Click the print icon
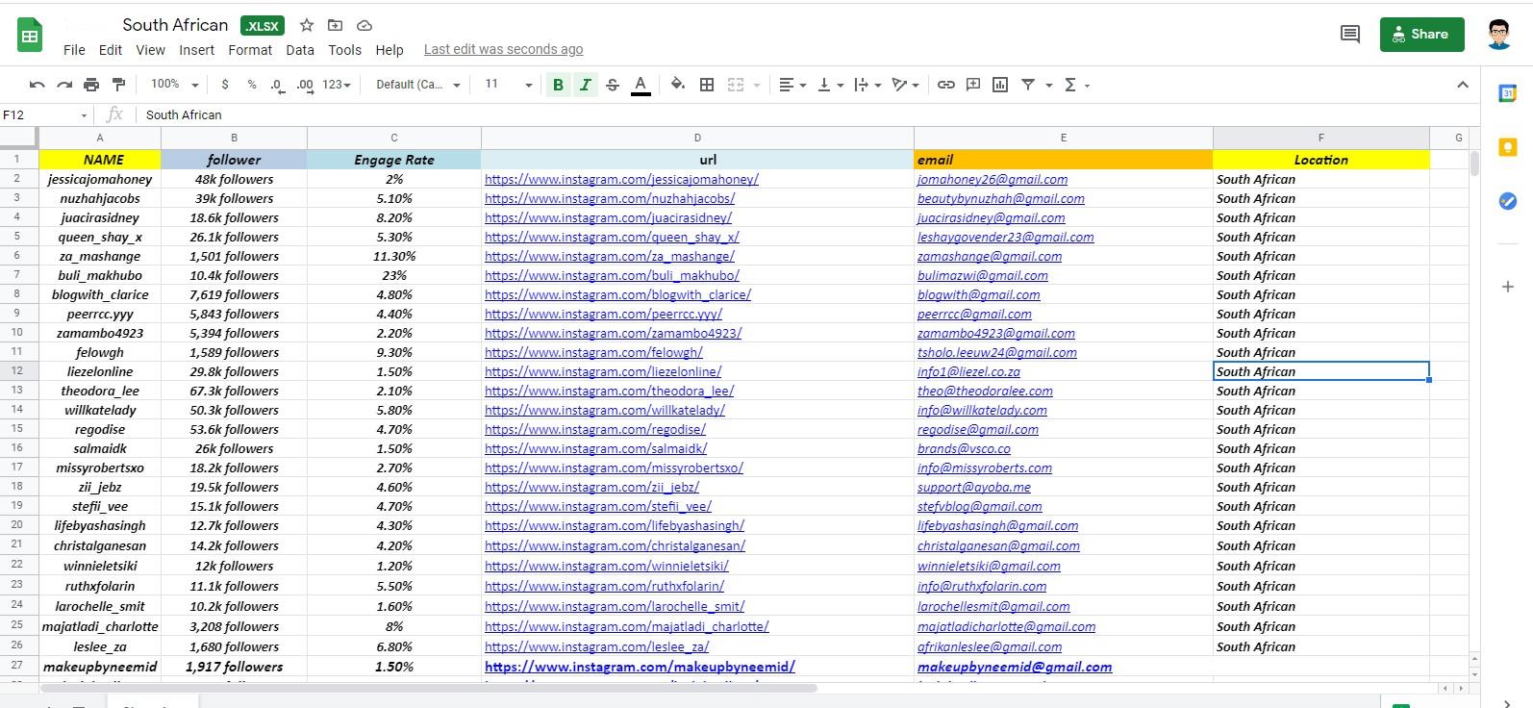This screenshot has height=708, width=1533. point(91,85)
